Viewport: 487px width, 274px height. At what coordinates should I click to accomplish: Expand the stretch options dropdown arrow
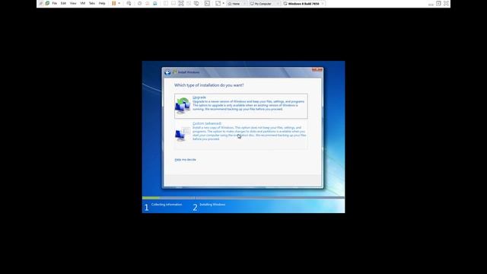(223, 3)
